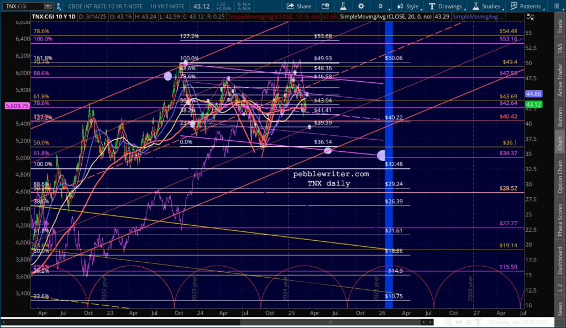Click the CBOE INT RATE 10 YR T-NOTE description

(106, 6)
